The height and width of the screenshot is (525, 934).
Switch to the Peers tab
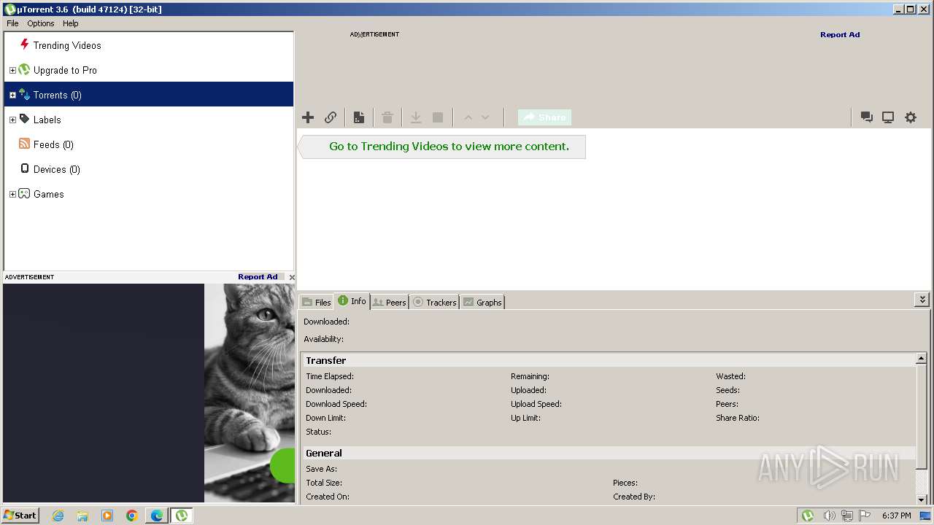point(389,302)
